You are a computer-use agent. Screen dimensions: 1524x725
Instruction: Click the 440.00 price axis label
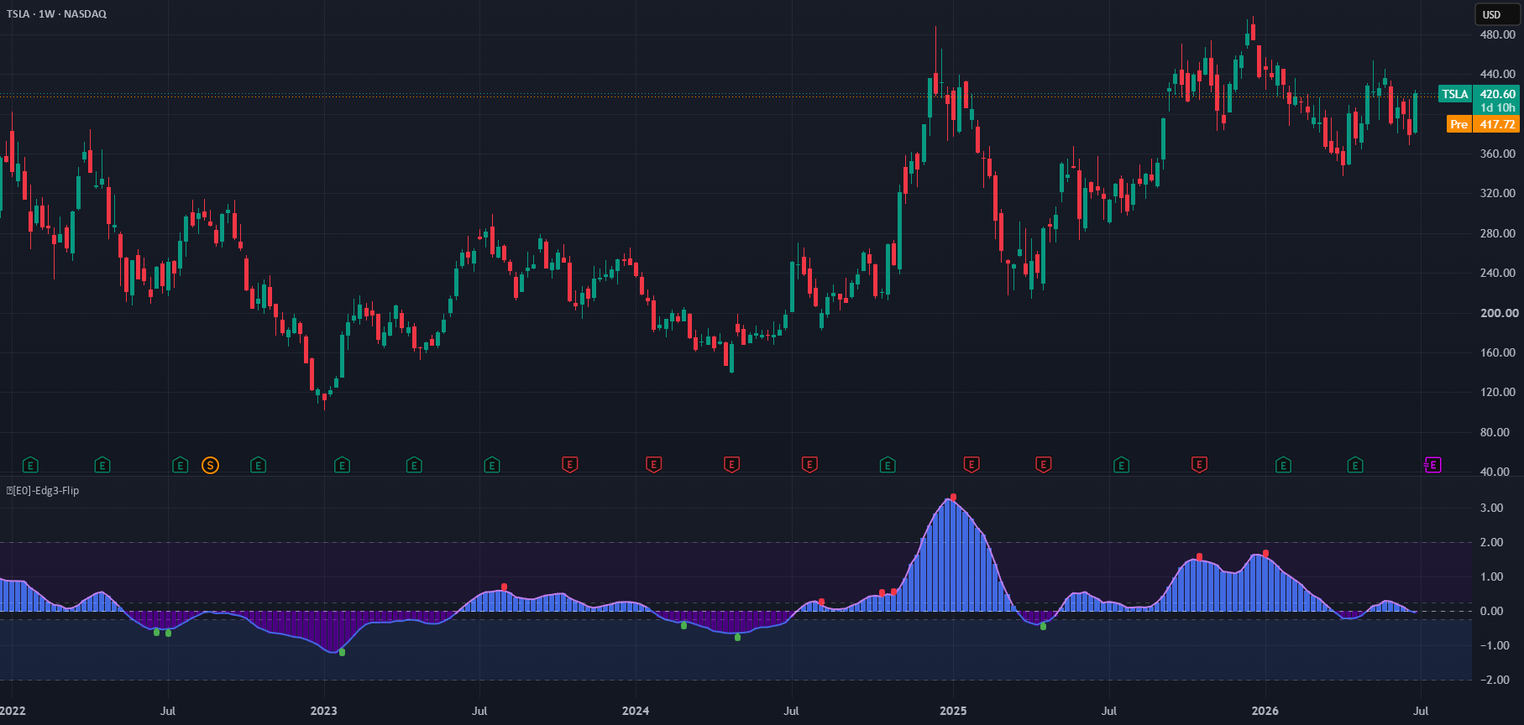(1498, 74)
